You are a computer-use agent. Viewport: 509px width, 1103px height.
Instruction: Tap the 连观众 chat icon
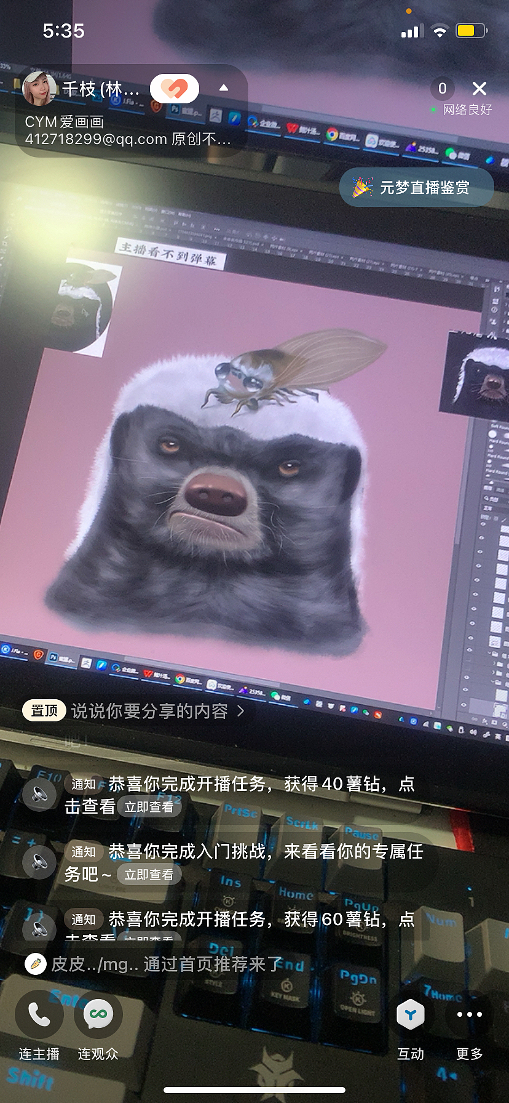click(98, 1014)
